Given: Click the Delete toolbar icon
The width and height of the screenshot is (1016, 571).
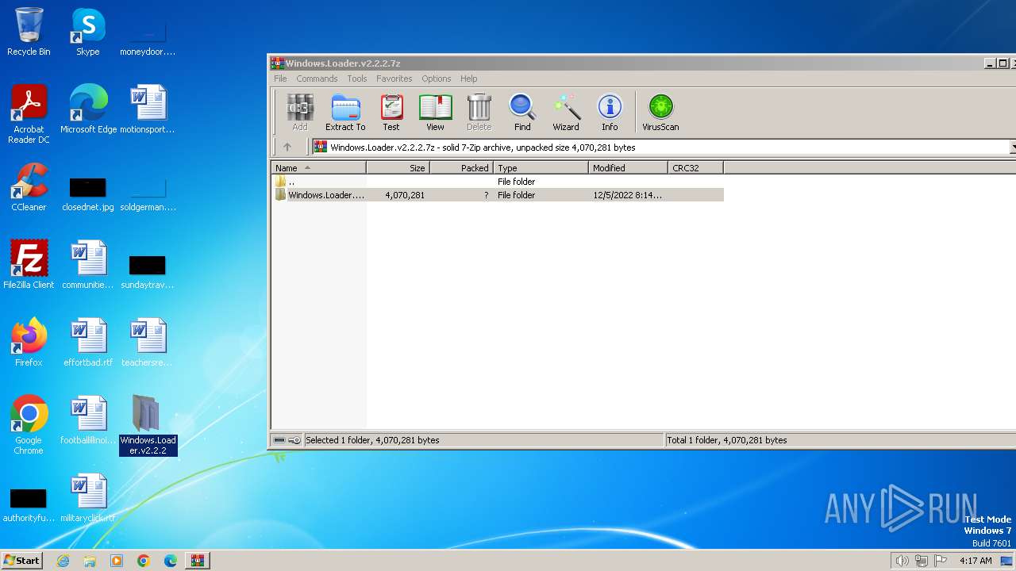Looking at the screenshot, I should pos(479,112).
